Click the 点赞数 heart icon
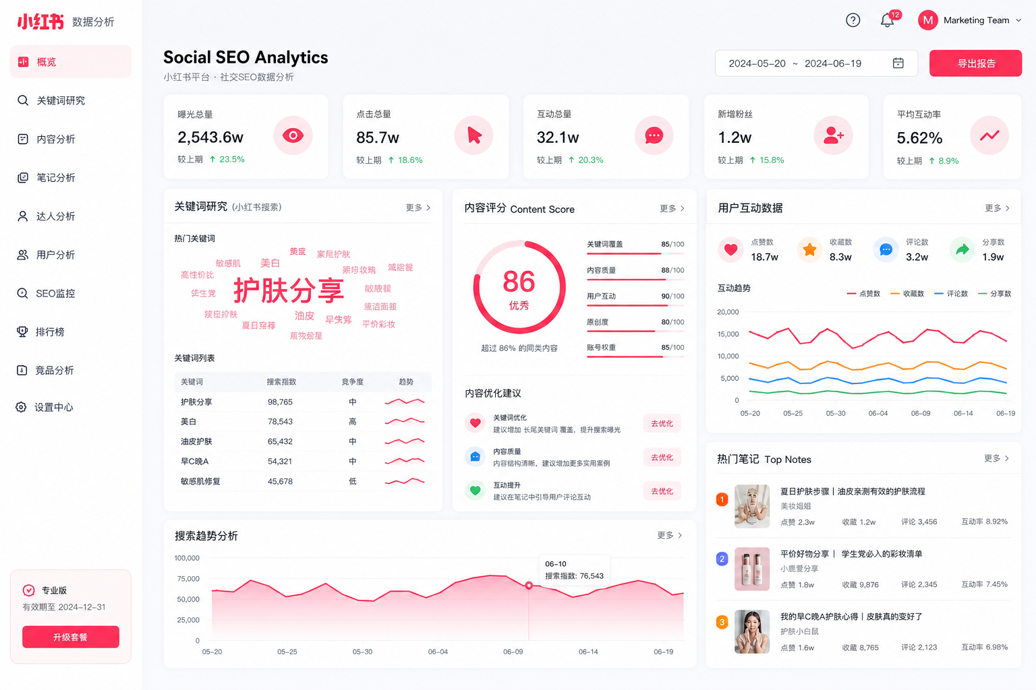Image resolution: width=1036 pixels, height=690 pixels. 730,249
